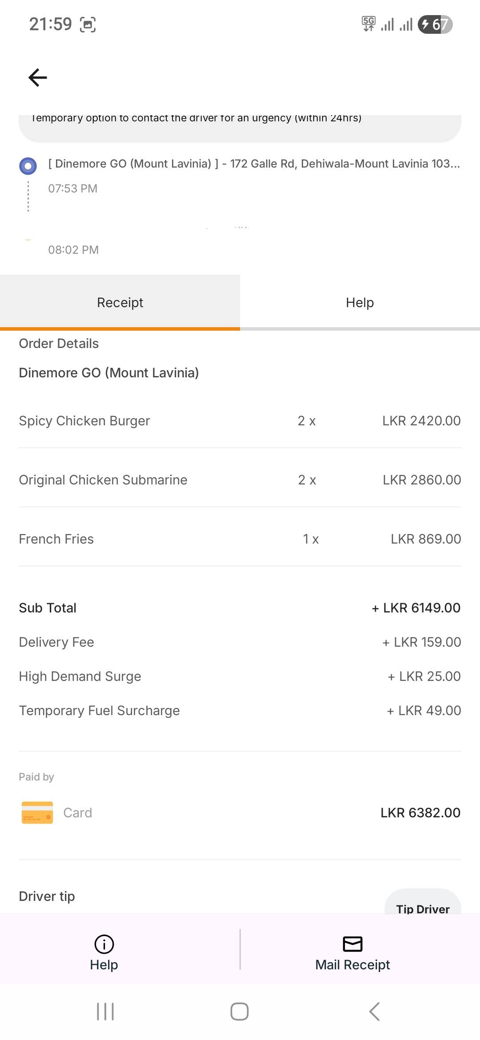The image size is (480, 1040).
Task: Switch to the Receipt tab
Action: pos(120,302)
